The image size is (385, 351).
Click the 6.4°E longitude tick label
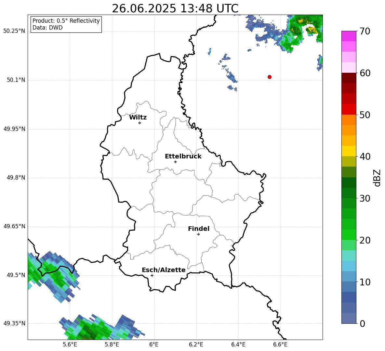(238, 345)
